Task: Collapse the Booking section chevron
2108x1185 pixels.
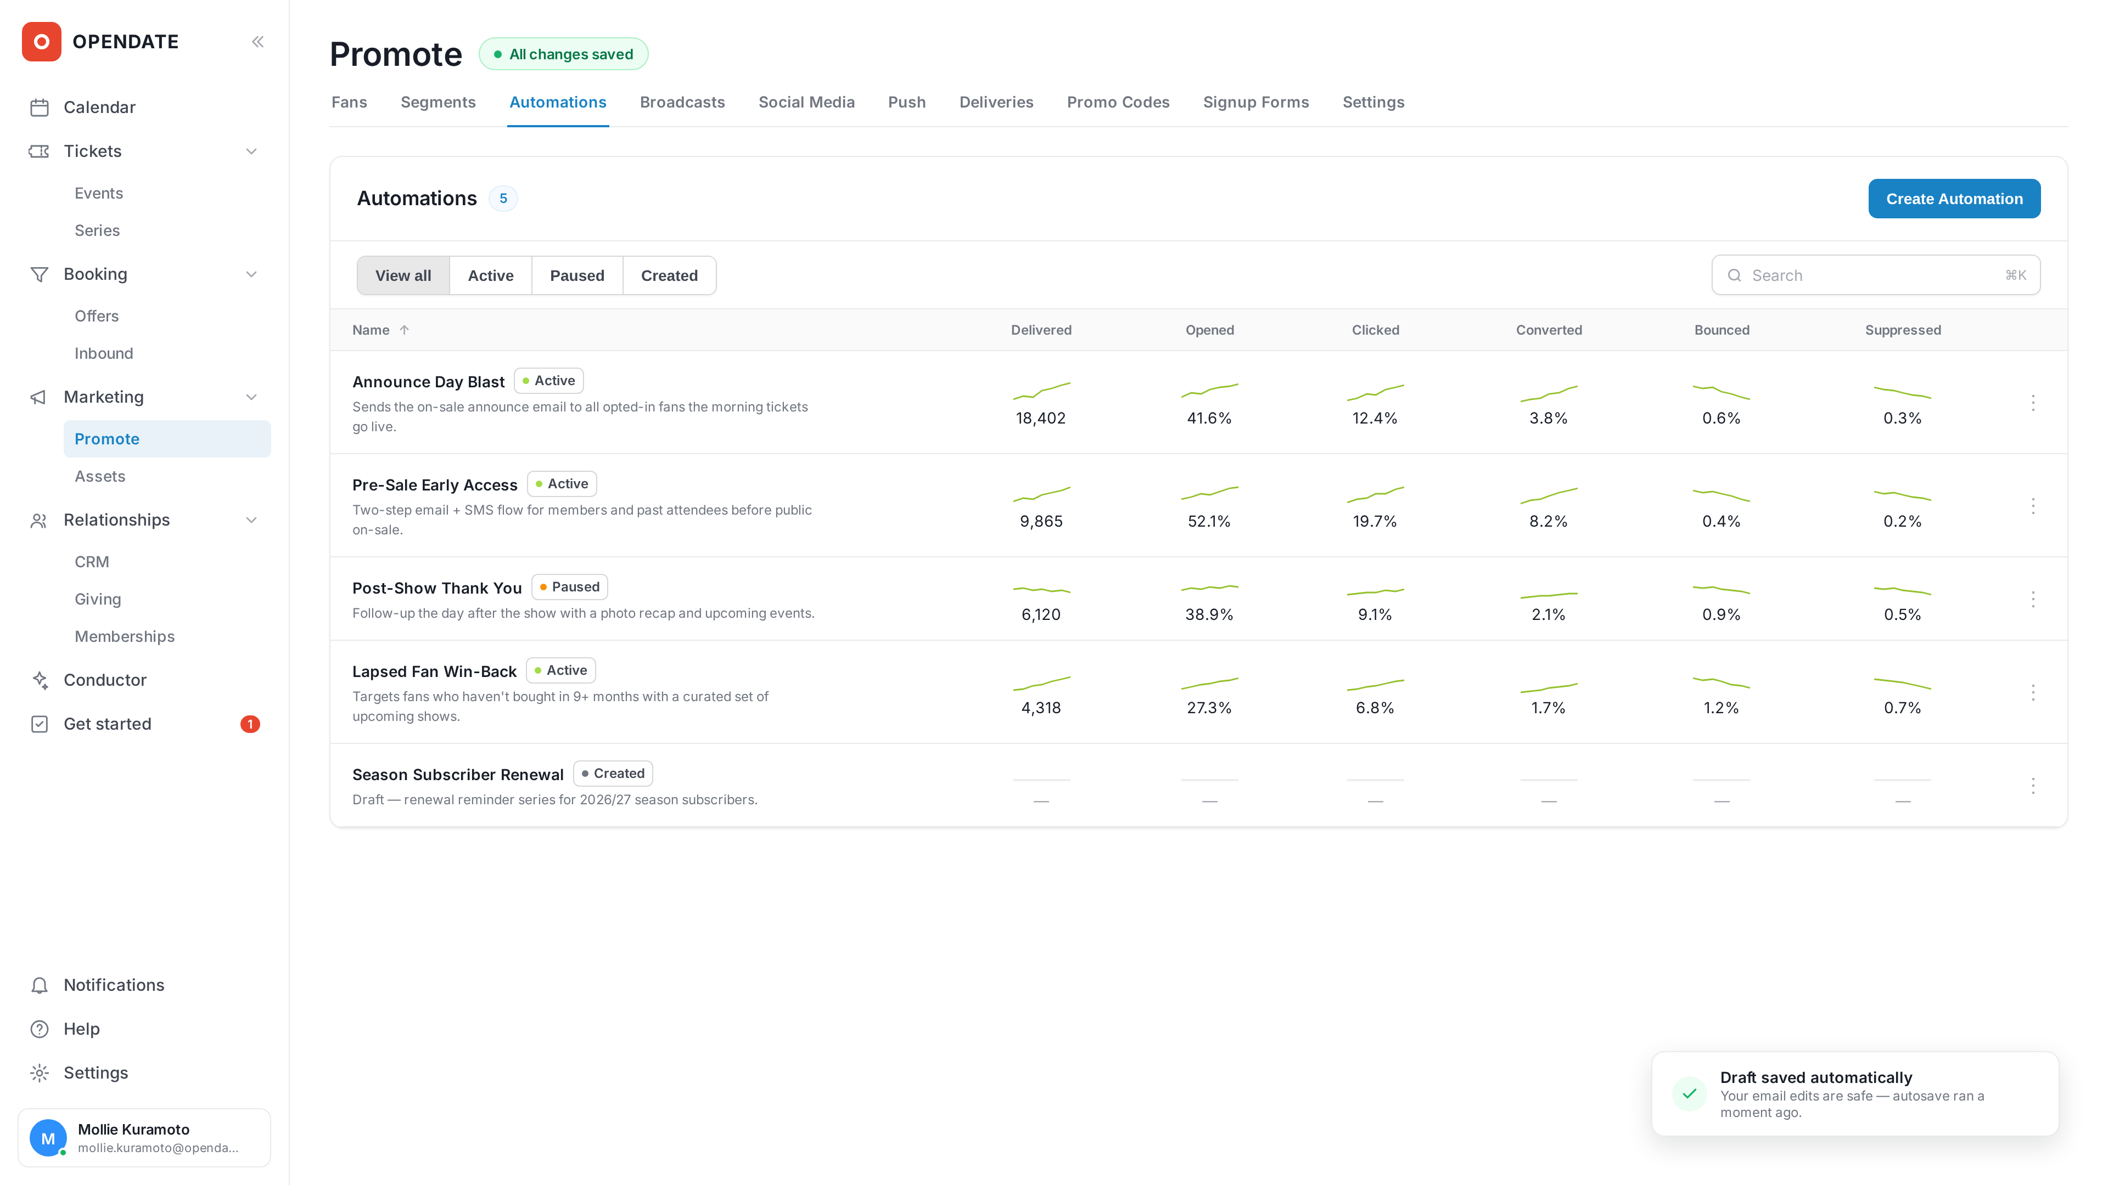Action: (251, 274)
